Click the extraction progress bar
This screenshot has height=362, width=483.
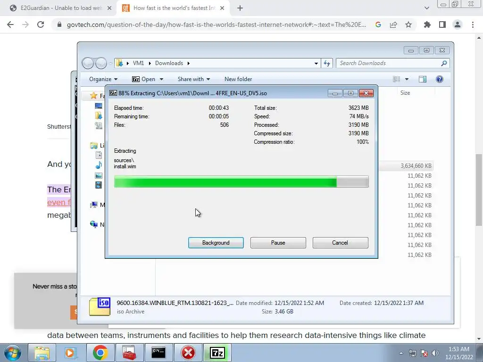pyautogui.click(x=241, y=181)
